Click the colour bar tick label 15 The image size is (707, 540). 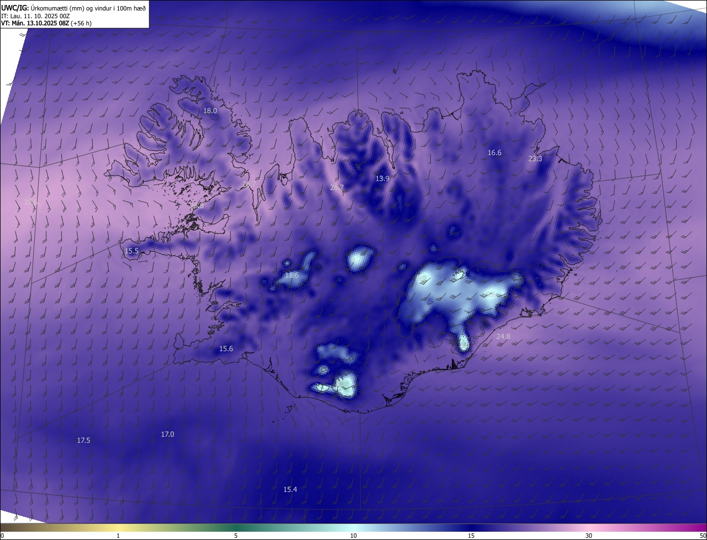[471, 536]
